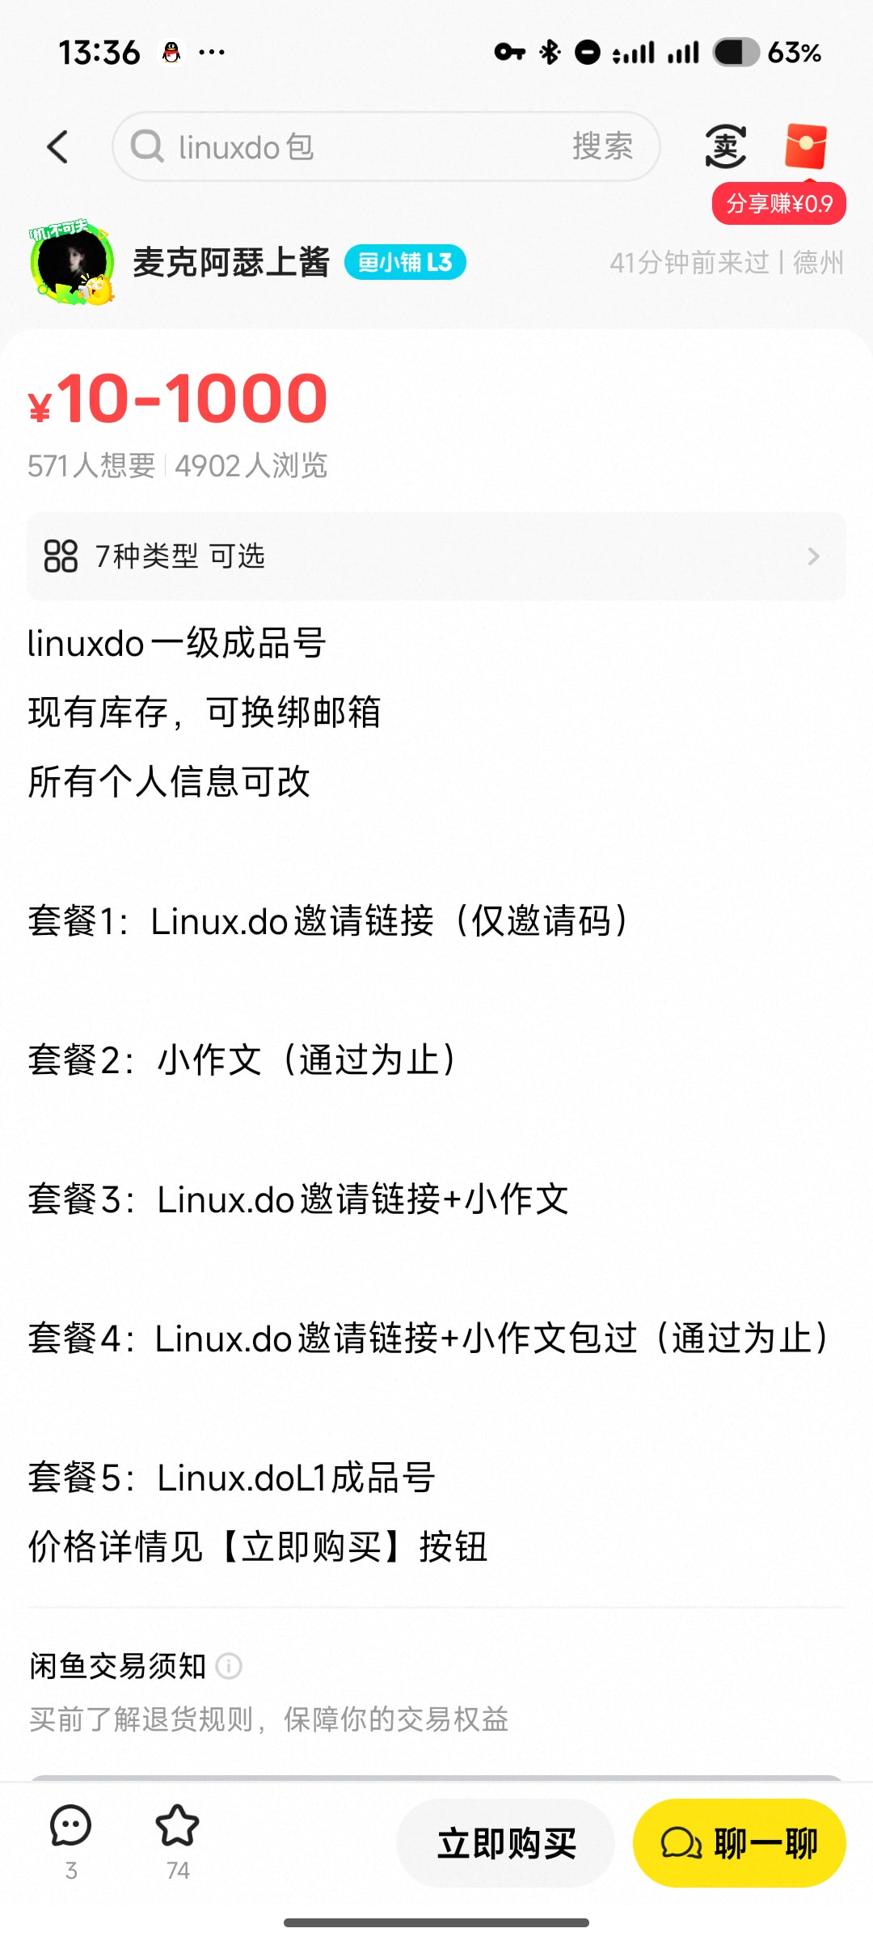This screenshot has height=1941, width=873.
Task: Tap the 分享赚¥0.9 share label
Action: (779, 204)
